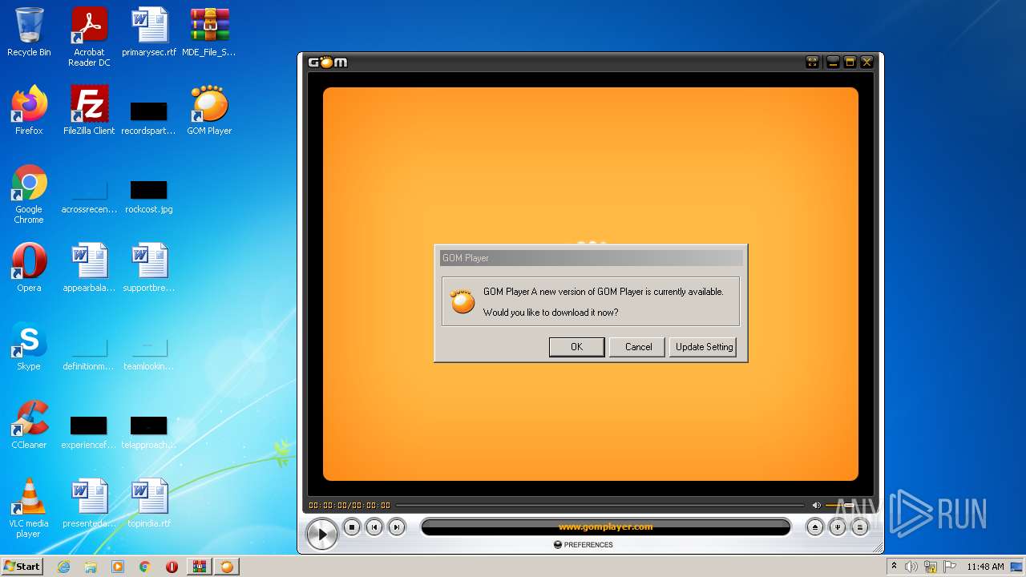1026x577 pixels.
Task: Launch VLC media player shortcut
Action: [29, 508]
